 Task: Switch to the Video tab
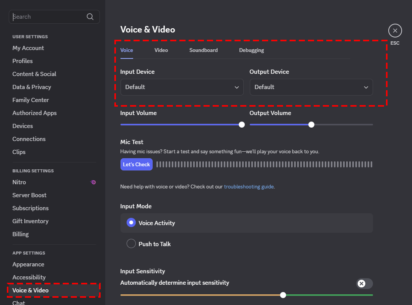click(x=161, y=50)
